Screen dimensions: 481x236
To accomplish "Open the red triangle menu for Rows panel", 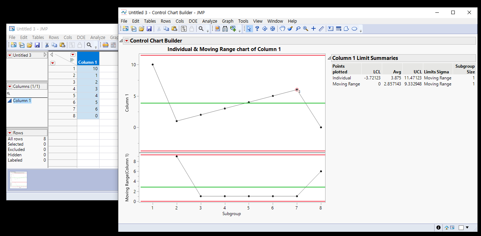I will pos(9,133).
